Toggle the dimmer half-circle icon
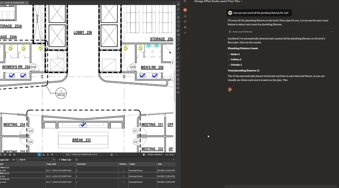 (144, 155)
